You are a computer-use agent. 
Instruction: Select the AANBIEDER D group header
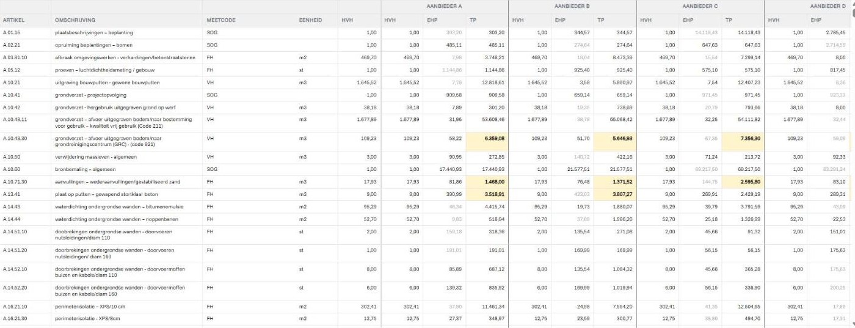828,6
